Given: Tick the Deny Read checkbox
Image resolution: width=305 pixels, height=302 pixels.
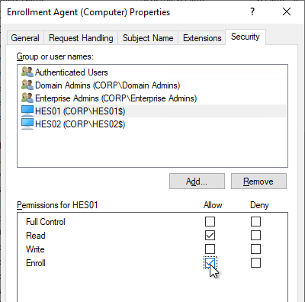Looking at the screenshot, I should (x=255, y=236).
